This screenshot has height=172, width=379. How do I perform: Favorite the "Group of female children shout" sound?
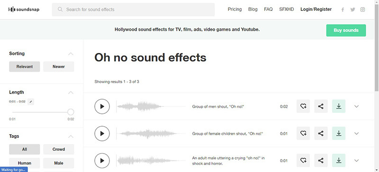click(x=303, y=133)
